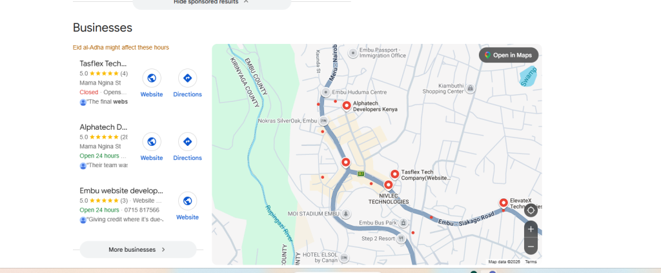The width and height of the screenshot is (661, 273).
Task: Click Eid al-Adha hours notice
Action: point(121,48)
